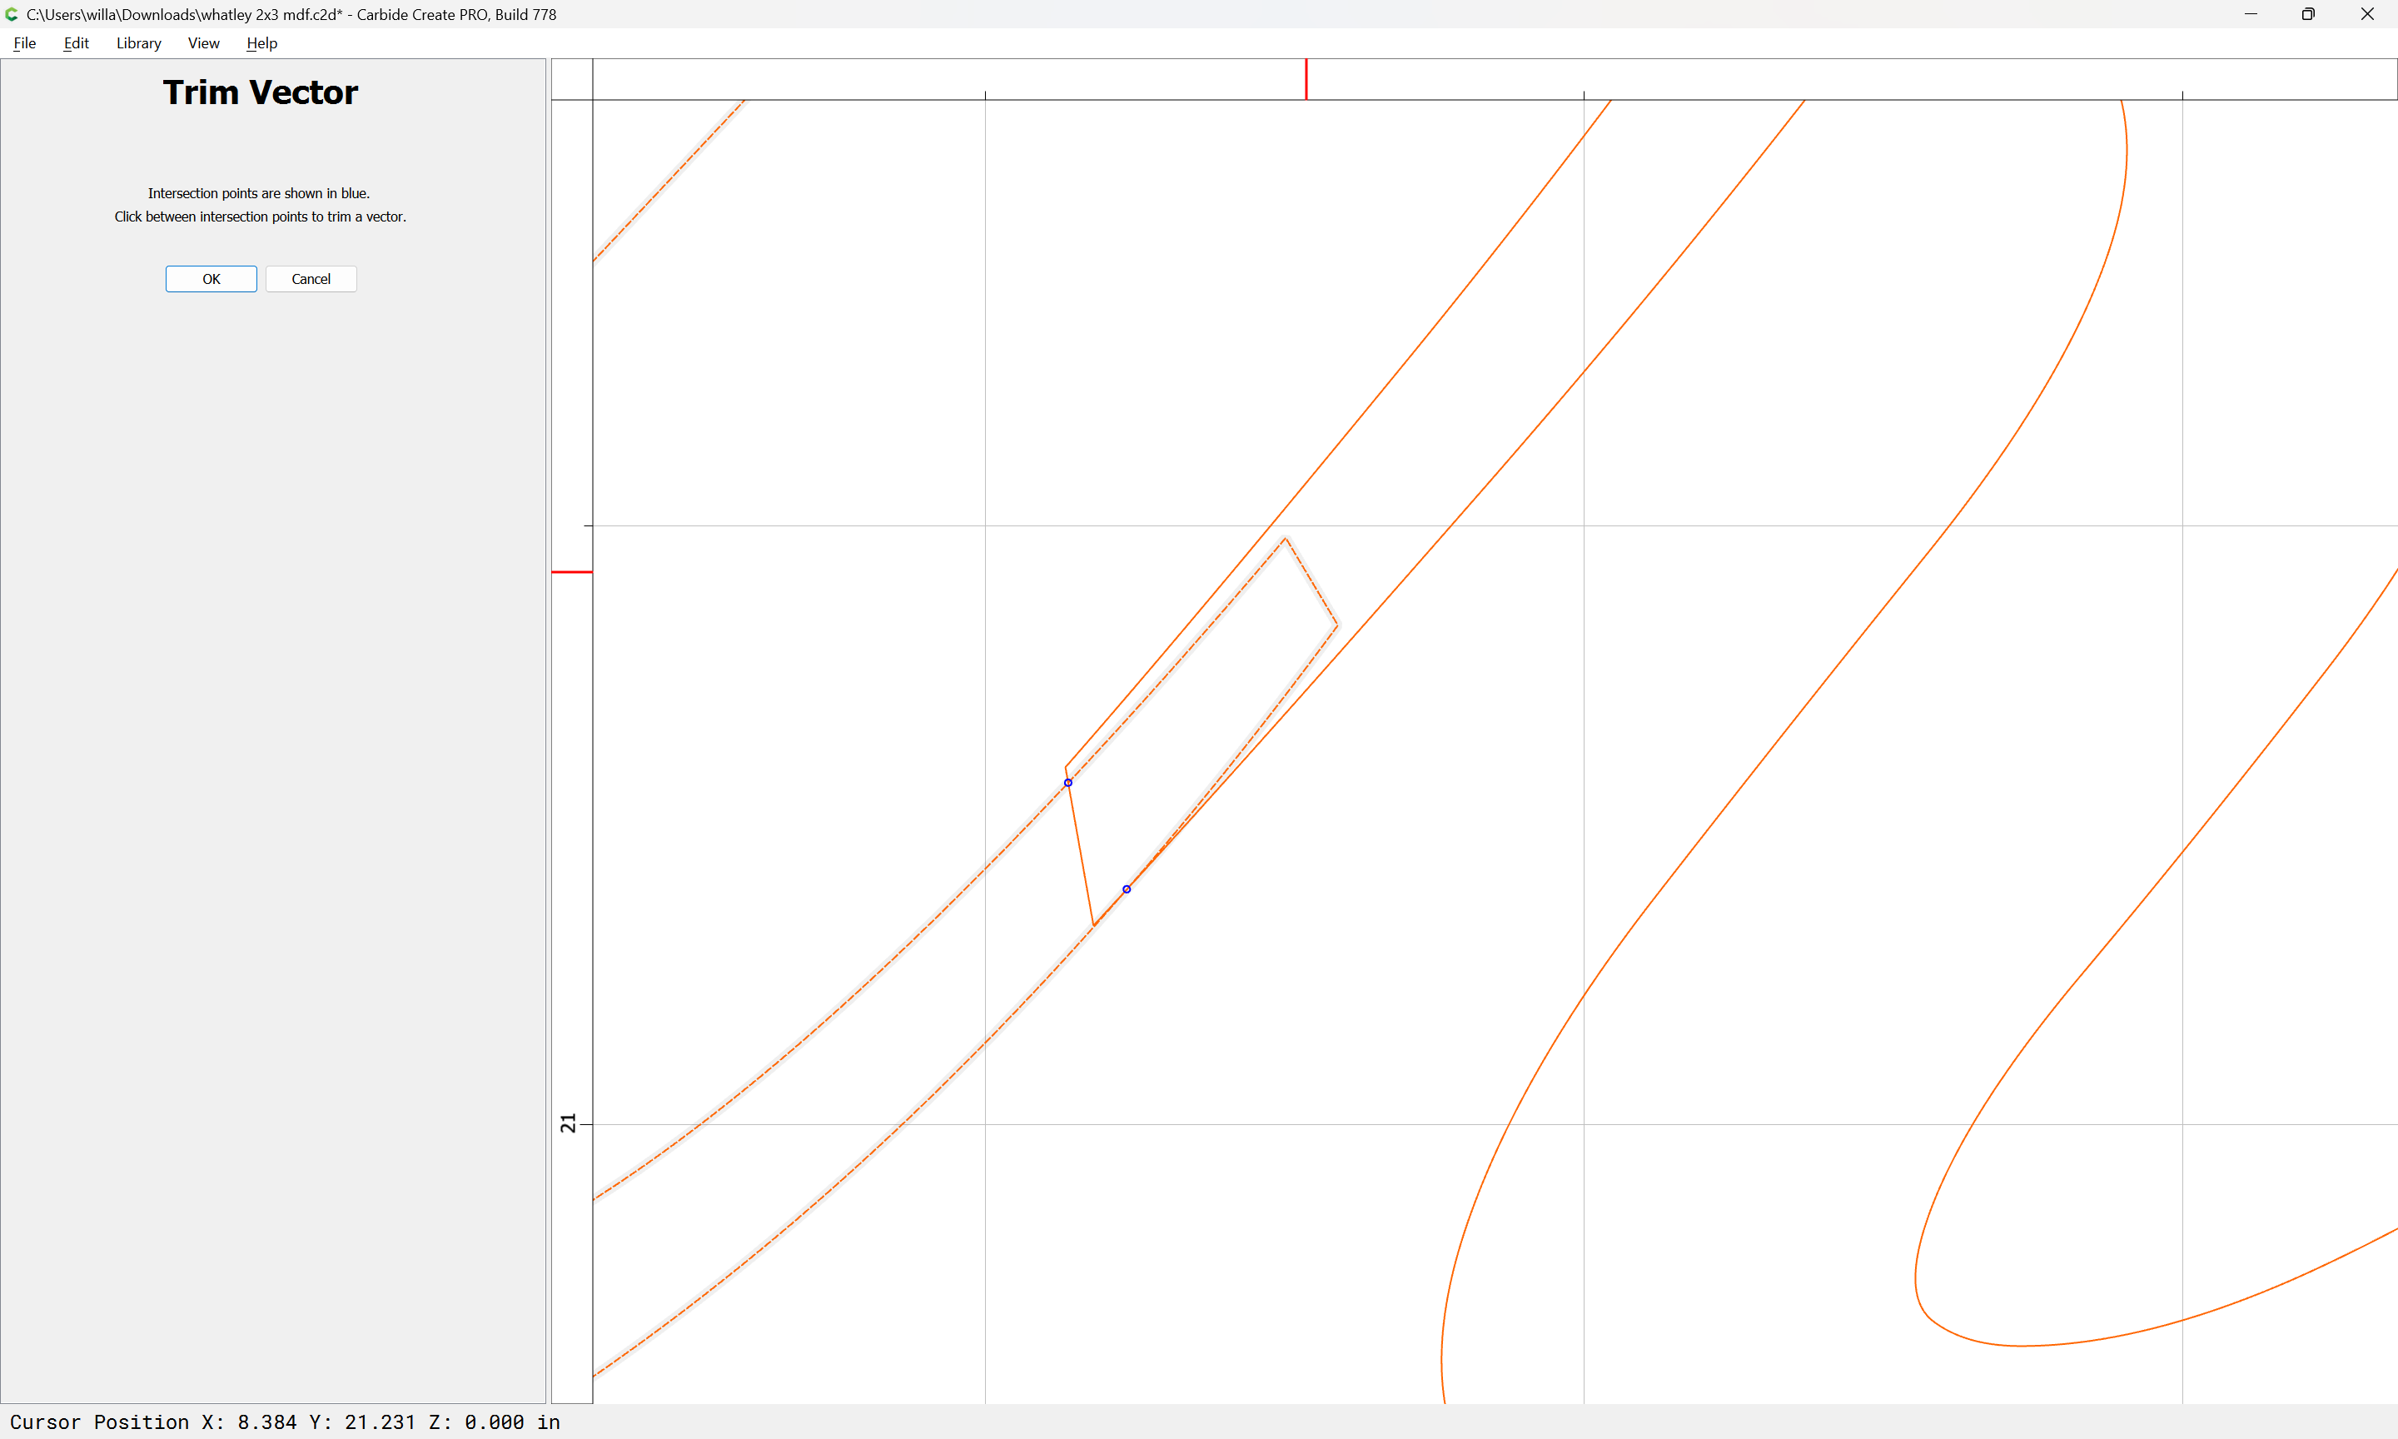Screen dimensions: 2398x1439
Task: Click the ruler origin corner box
Action: [572, 78]
